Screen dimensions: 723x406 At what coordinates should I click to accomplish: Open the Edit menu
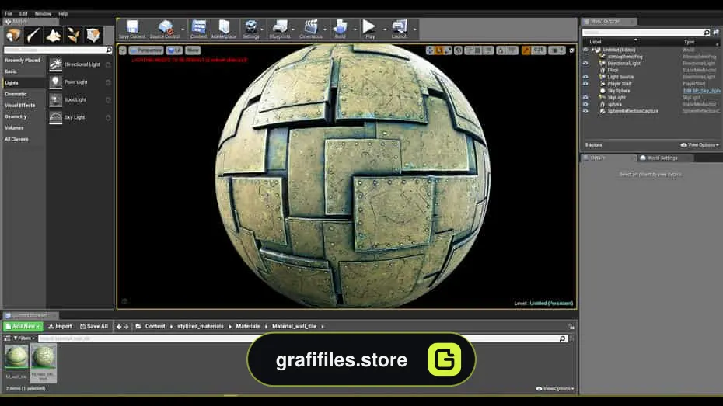(23, 14)
